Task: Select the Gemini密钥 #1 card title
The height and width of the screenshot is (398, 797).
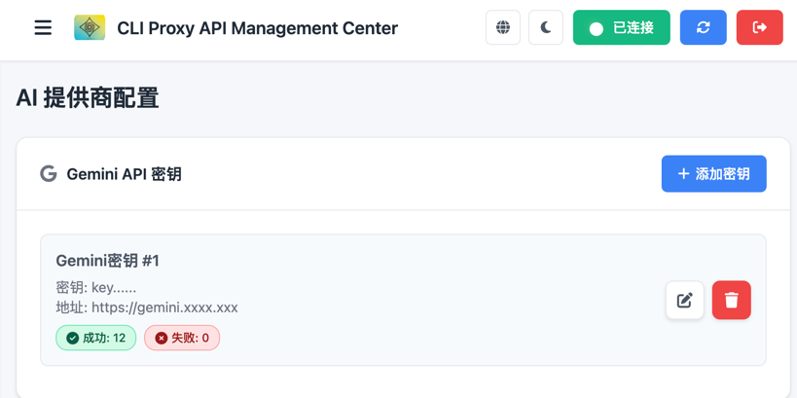Action: pos(107,261)
